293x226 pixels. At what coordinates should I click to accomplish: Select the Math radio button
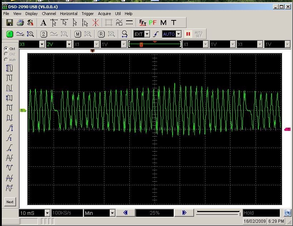coord(6,60)
